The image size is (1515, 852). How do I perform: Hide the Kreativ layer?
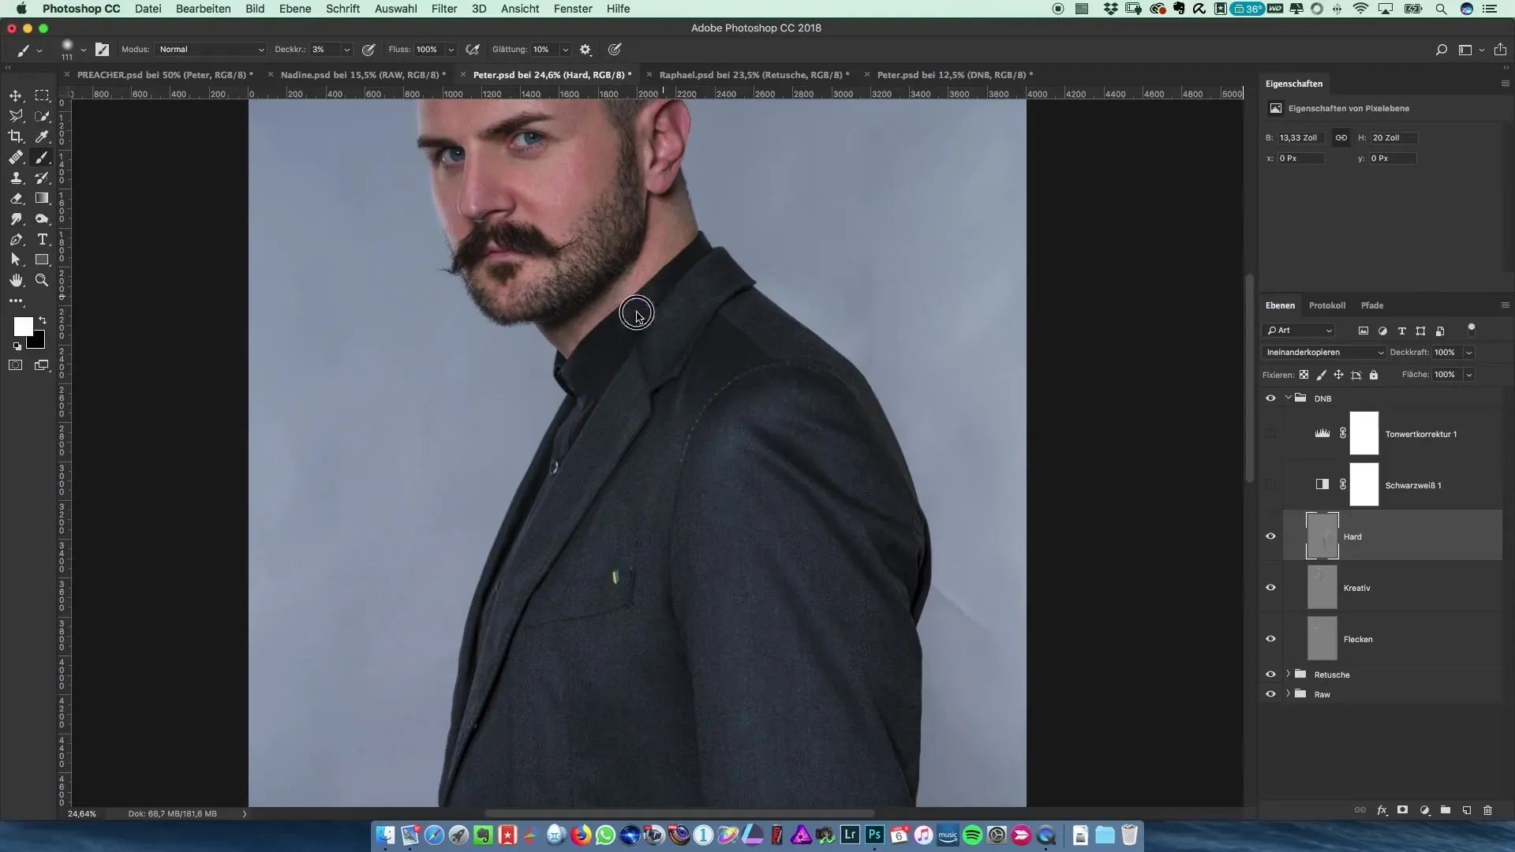click(1270, 588)
